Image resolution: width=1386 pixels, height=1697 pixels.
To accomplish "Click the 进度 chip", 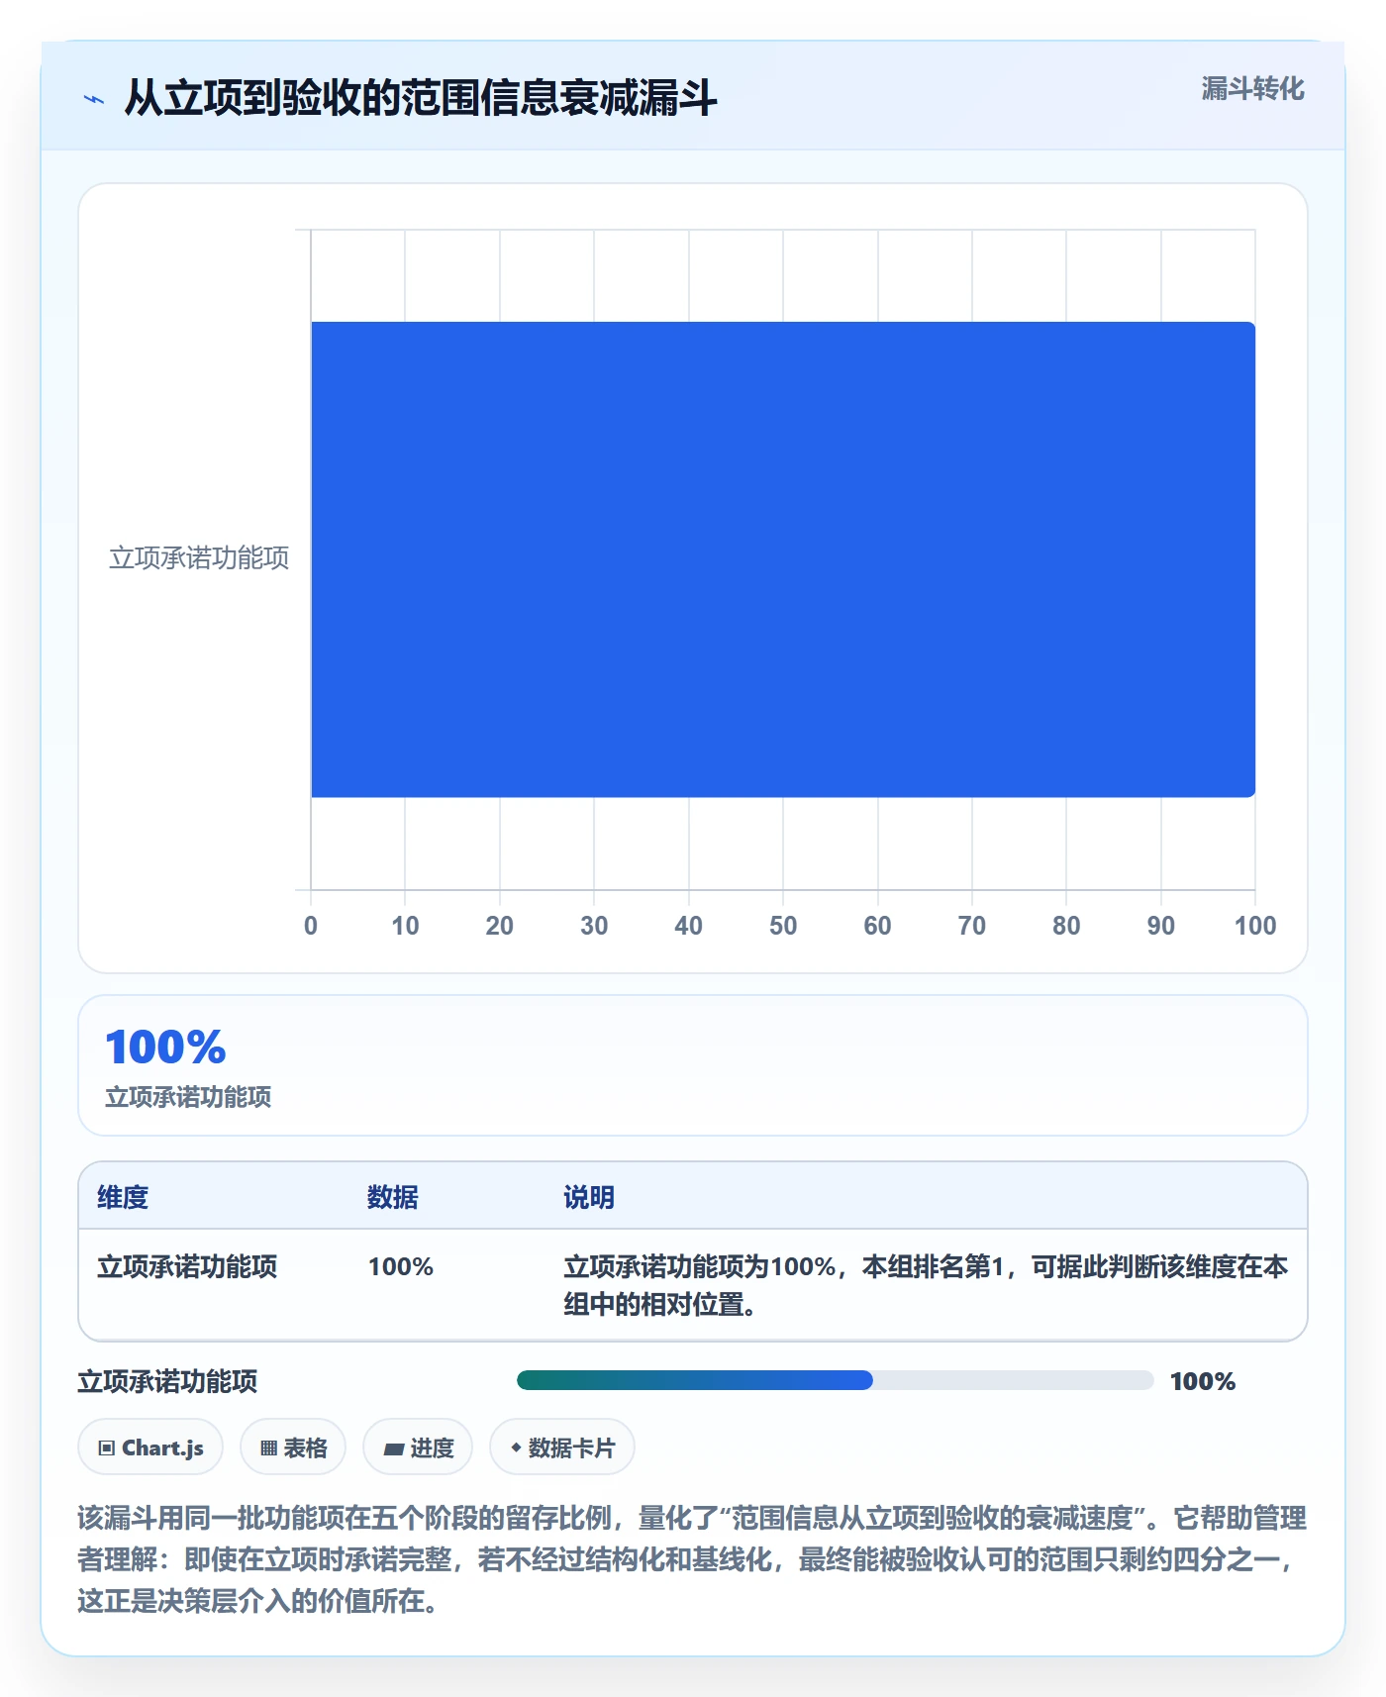I will click(x=418, y=1447).
